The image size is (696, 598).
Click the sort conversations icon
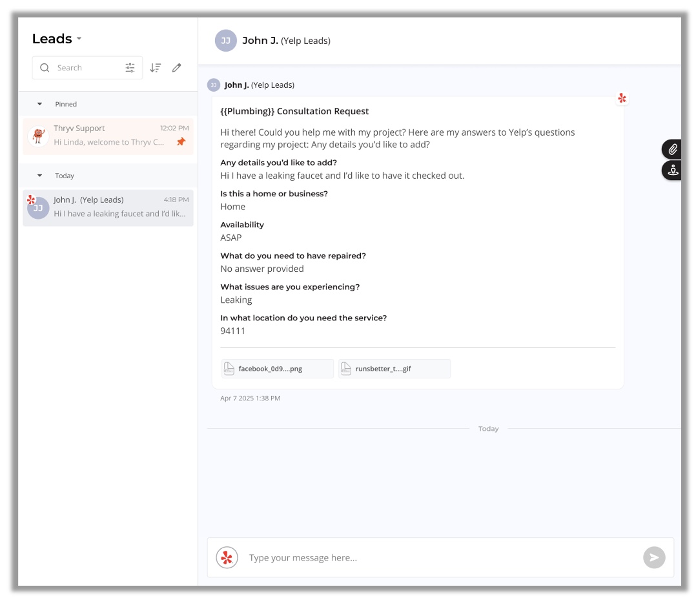point(155,68)
